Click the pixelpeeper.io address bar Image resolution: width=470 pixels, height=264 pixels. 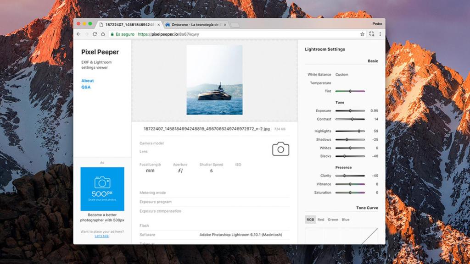point(229,34)
